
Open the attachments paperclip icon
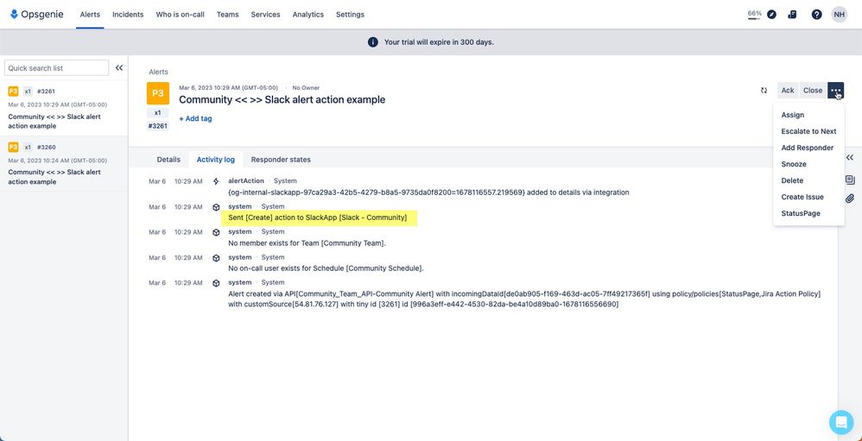(849, 198)
